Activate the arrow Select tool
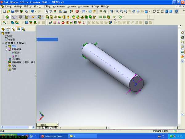 click(47, 11)
